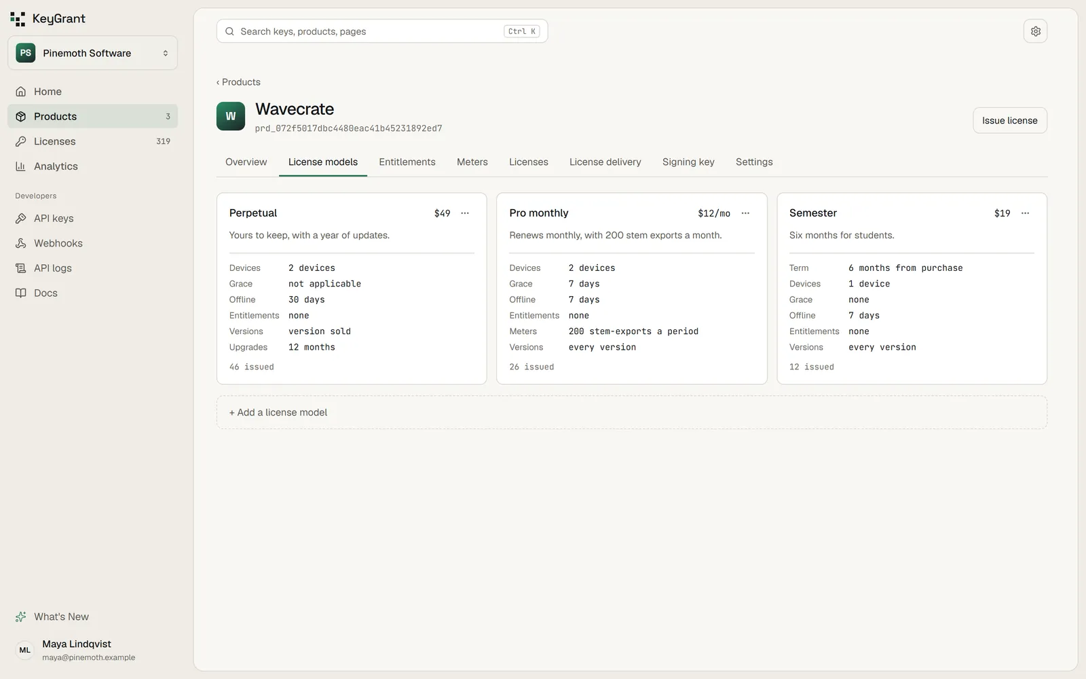Open the product Settings tab
The height and width of the screenshot is (679, 1086).
click(x=754, y=162)
